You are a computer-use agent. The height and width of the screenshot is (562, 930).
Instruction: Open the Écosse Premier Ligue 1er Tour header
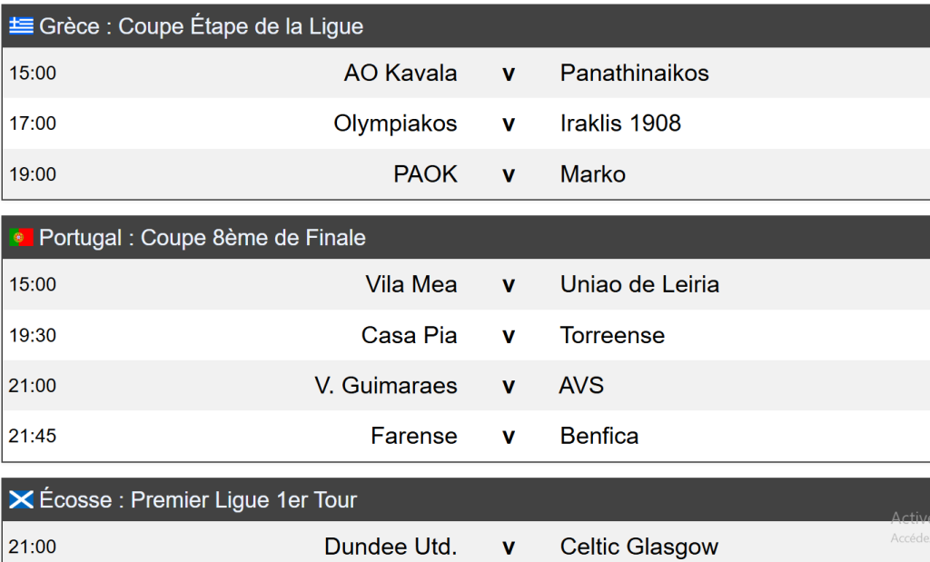pyautogui.click(x=198, y=499)
